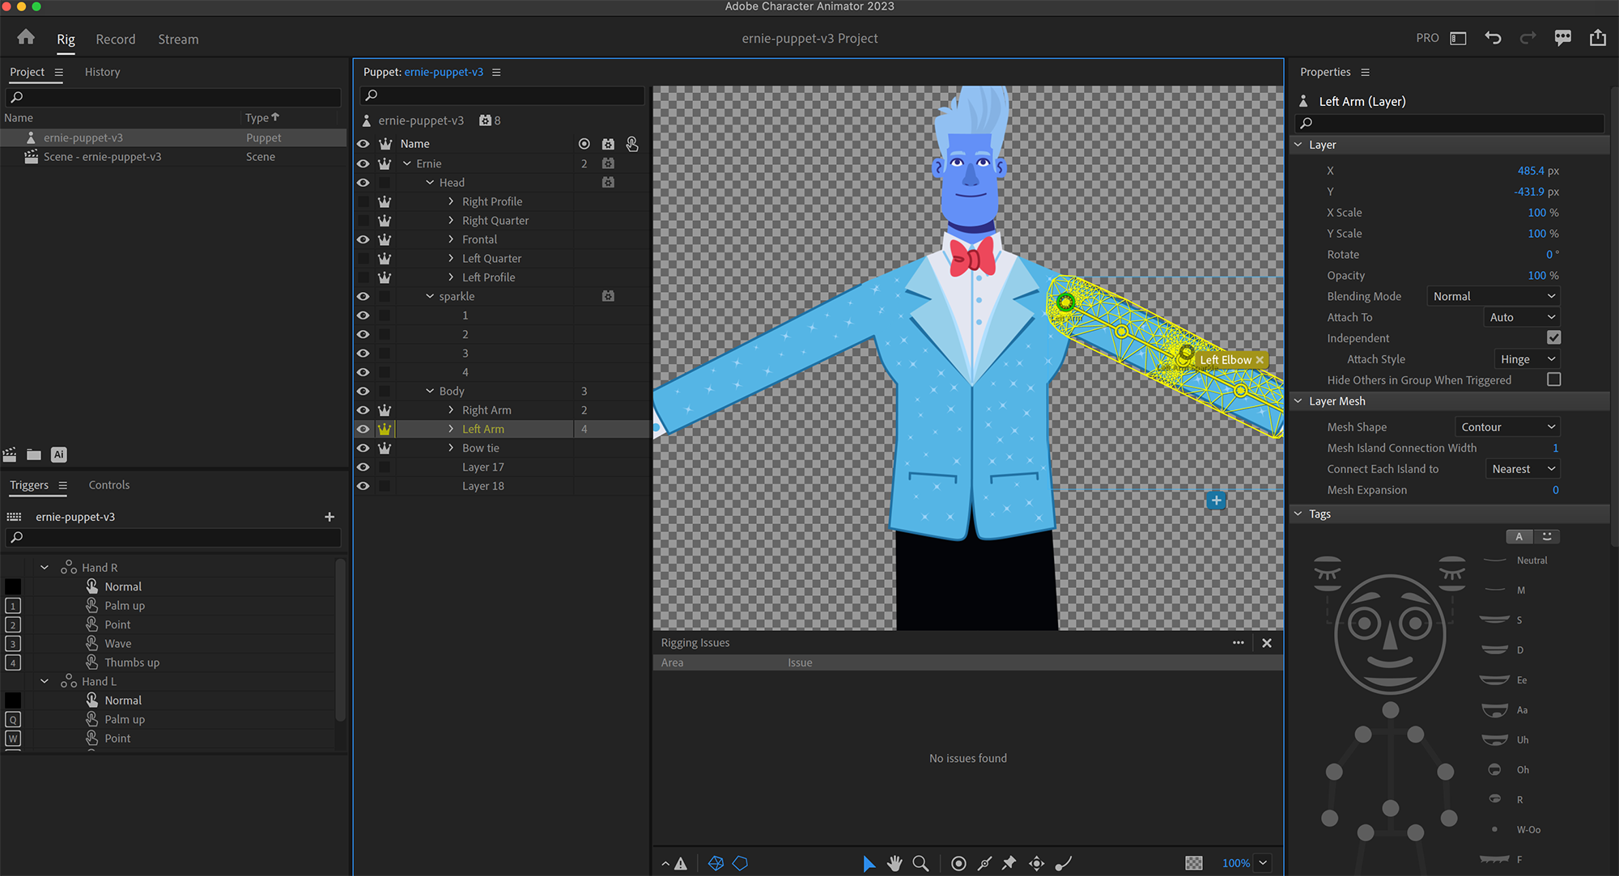Open the feedback speech bubble icon
The width and height of the screenshot is (1619, 876).
(1563, 38)
